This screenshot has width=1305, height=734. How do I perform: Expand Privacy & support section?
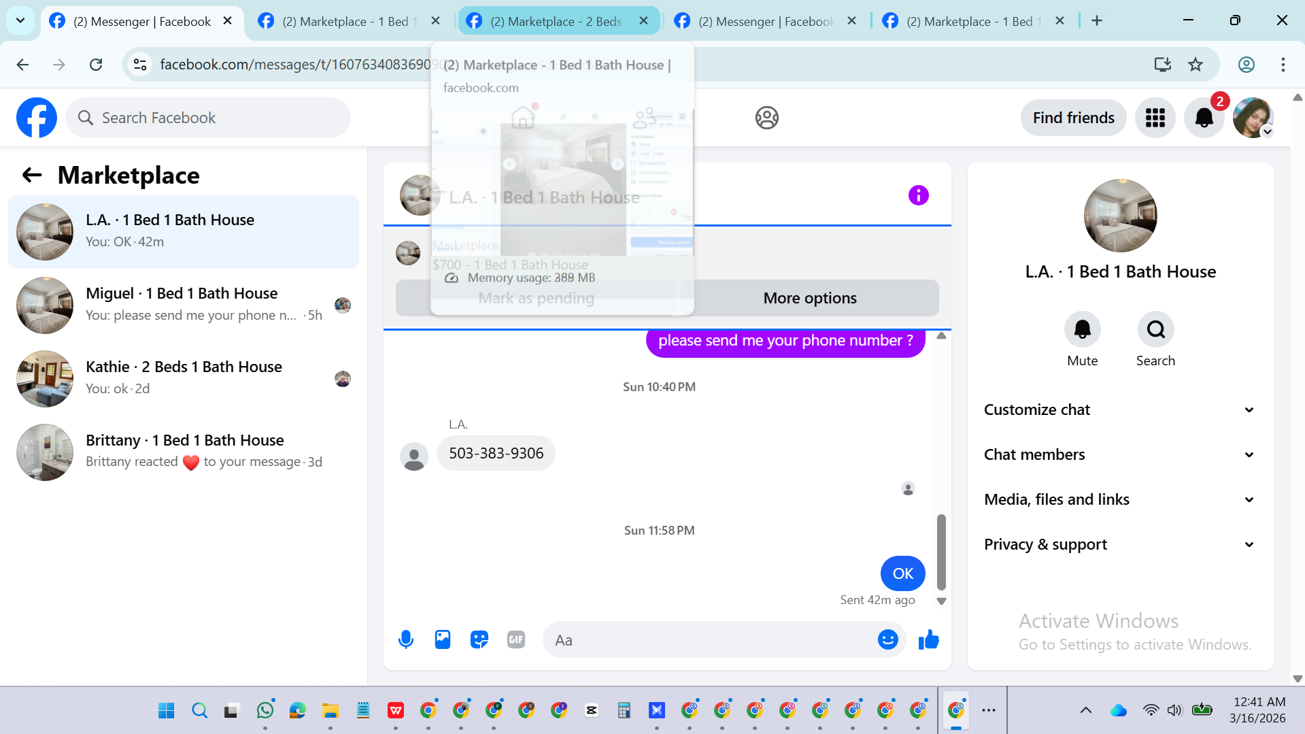point(1119,544)
